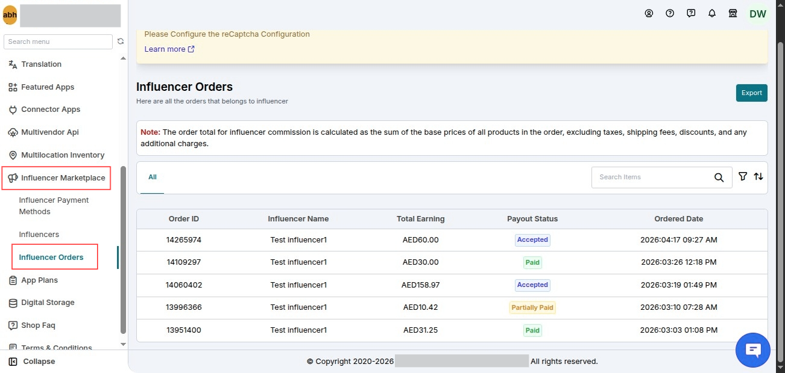Open the notifications bell icon
Viewport: 785px width, 373px height.
coord(712,13)
